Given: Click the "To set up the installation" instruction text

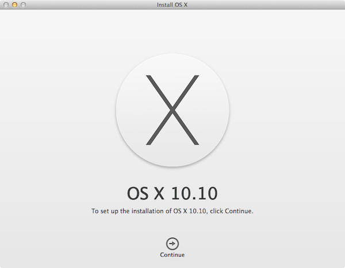Looking at the screenshot, I should click(172, 211).
